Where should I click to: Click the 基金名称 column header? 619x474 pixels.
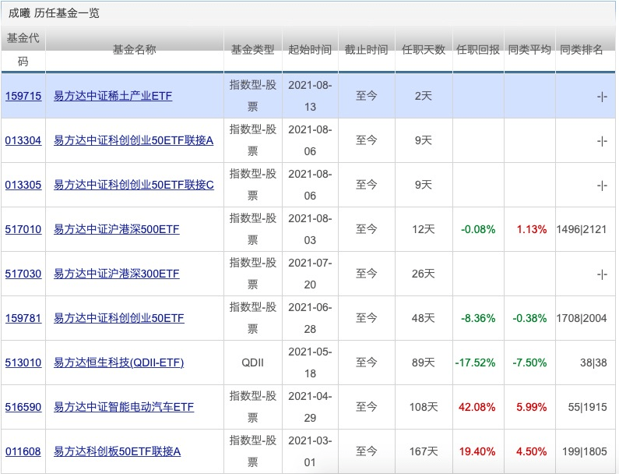(x=135, y=50)
